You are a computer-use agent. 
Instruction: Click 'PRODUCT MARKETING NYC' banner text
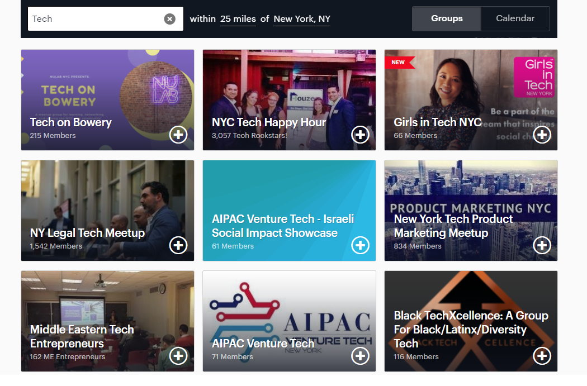(x=470, y=208)
